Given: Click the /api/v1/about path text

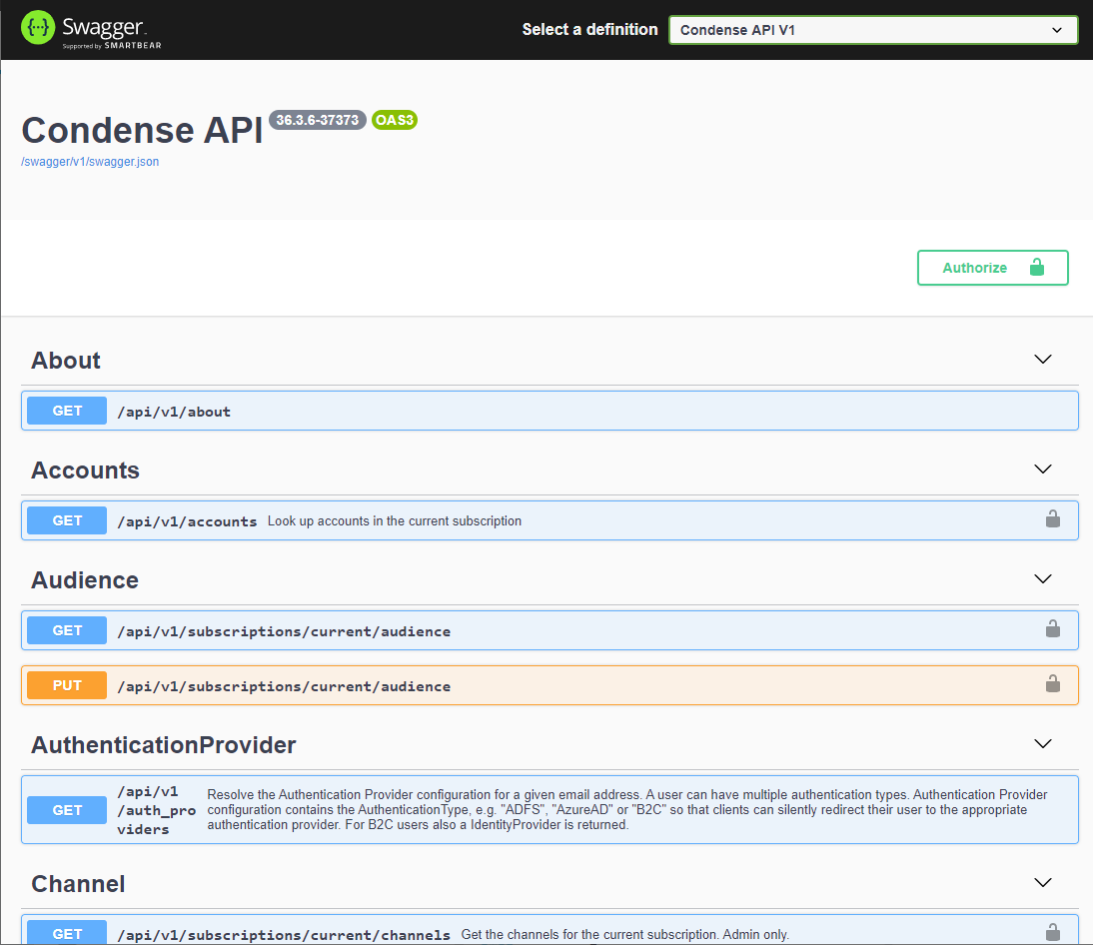Looking at the screenshot, I should (x=174, y=412).
